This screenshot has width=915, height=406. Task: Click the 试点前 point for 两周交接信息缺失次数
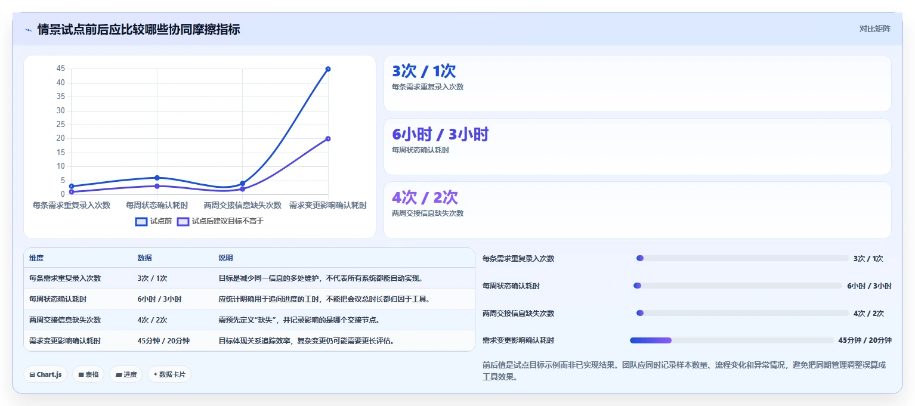(x=242, y=184)
